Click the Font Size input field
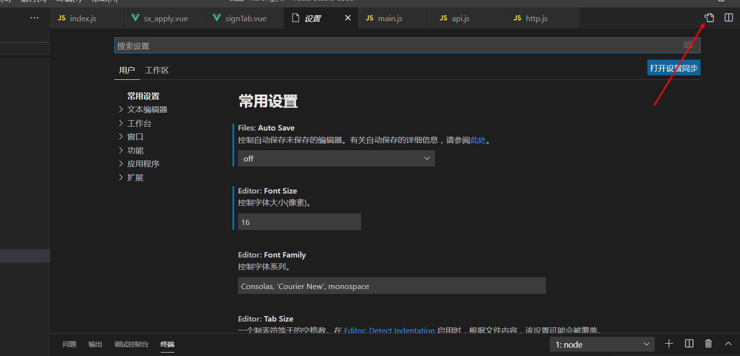Viewport: 740px width, 356px height. pos(300,222)
